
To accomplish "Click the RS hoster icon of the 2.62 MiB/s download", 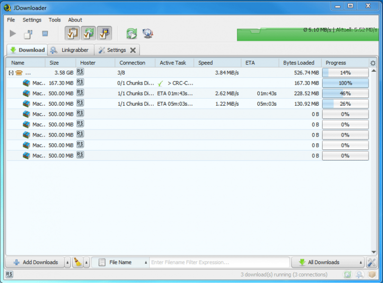I will point(80,93).
